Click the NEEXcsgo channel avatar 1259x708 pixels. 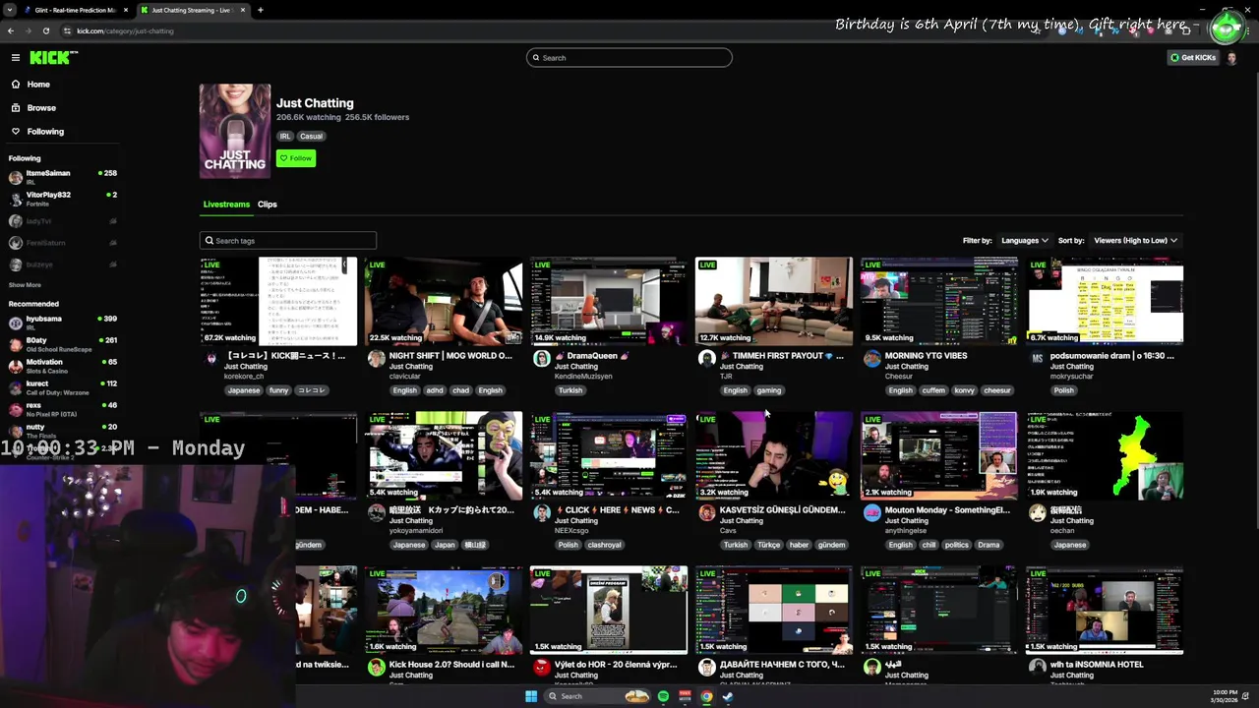[x=541, y=513]
